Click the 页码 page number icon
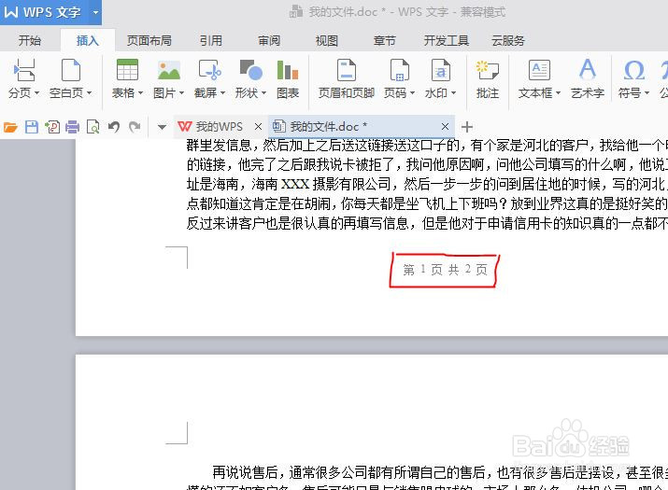 click(x=399, y=70)
